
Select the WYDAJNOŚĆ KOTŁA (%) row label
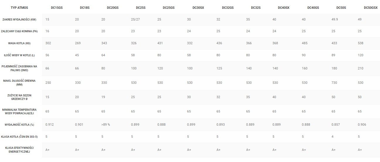click(x=19, y=125)
